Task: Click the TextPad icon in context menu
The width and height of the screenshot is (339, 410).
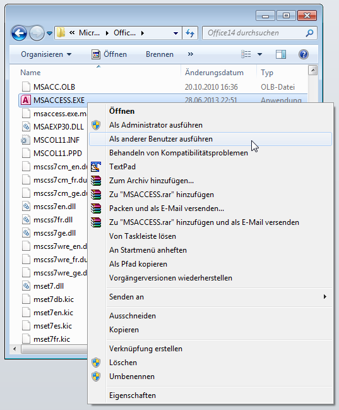Action: coord(96,167)
